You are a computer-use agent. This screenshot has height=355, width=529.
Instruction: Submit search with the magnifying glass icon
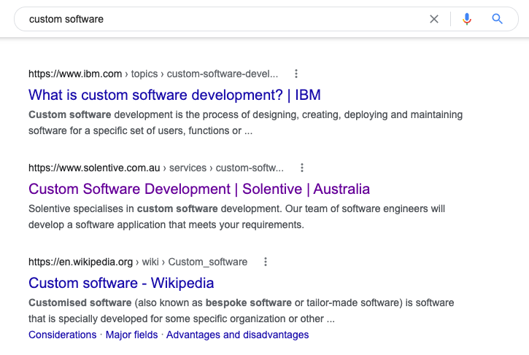pyautogui.click(x=497, y=19)
